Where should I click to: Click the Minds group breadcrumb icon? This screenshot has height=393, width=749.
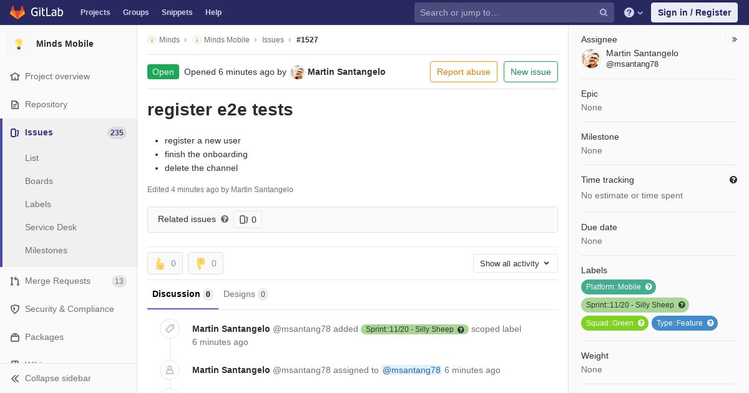[x=152, y=39]
